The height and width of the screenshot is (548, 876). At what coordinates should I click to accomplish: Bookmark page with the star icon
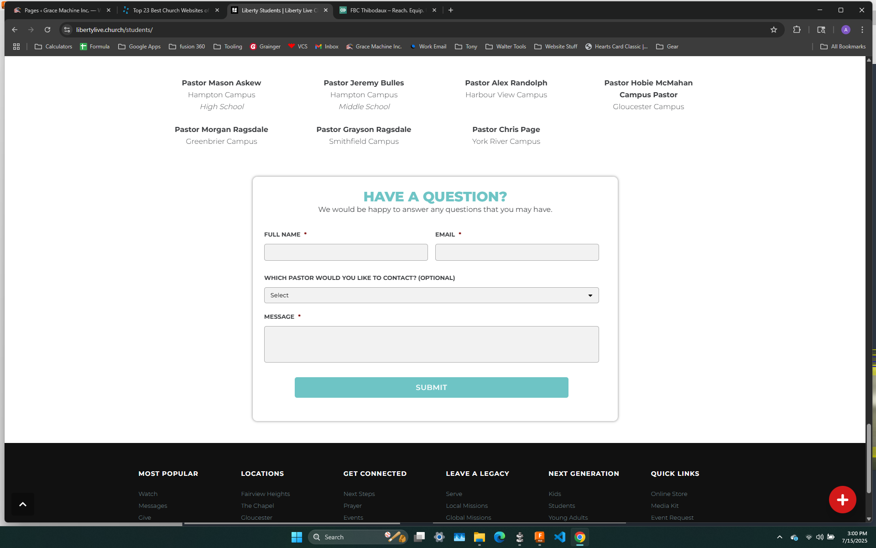(x=773, y=30)
